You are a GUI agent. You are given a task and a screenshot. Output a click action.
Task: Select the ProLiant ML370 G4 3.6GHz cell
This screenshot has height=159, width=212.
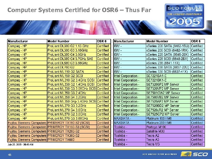click(x=72, y=110)
